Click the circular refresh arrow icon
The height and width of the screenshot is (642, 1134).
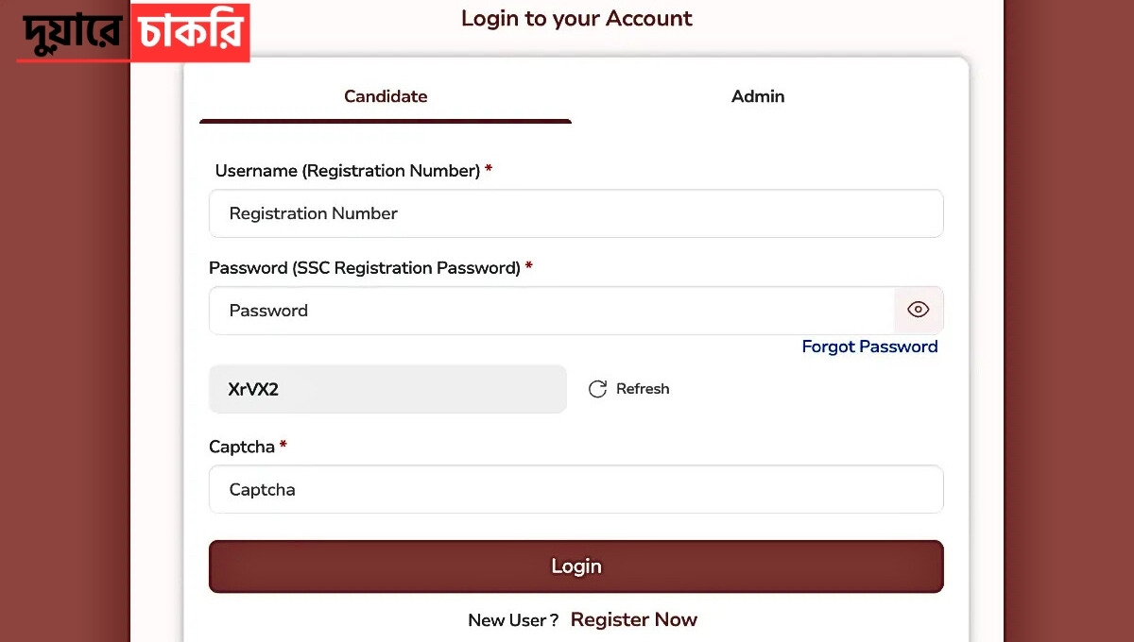pyautogui.click(x=597, y=389)
